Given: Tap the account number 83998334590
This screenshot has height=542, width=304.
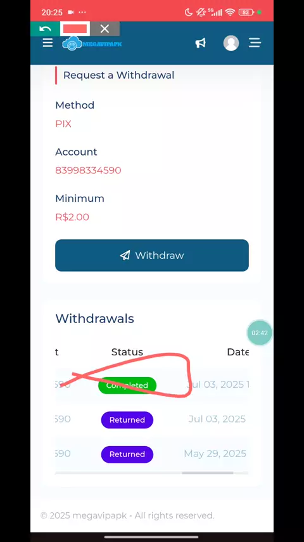Looking at the screenshot, I should (x=88, y=171).
